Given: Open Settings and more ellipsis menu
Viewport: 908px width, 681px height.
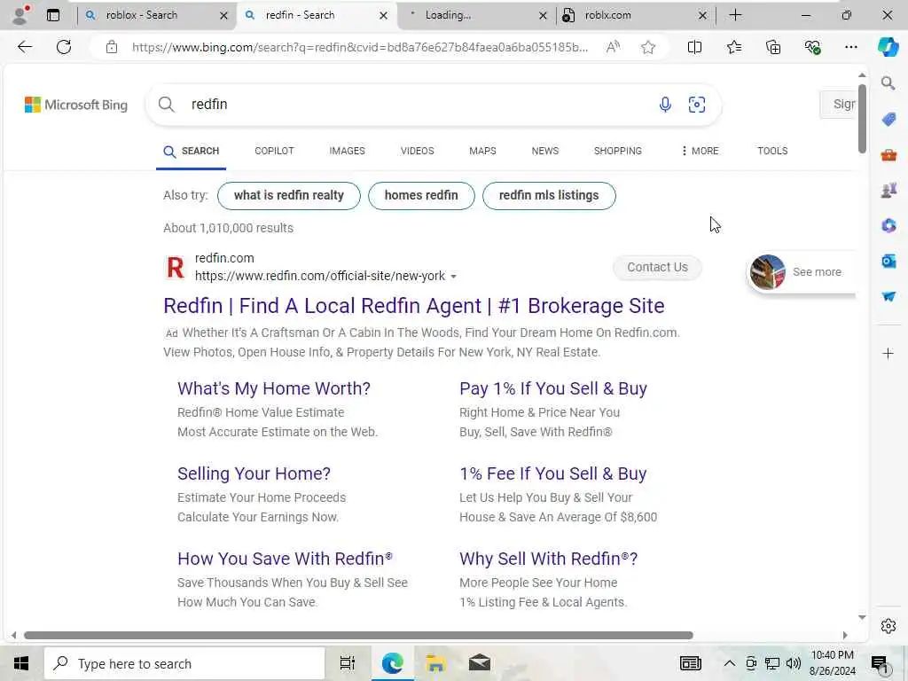Looking at the screenshot, I should coord(850,47).
